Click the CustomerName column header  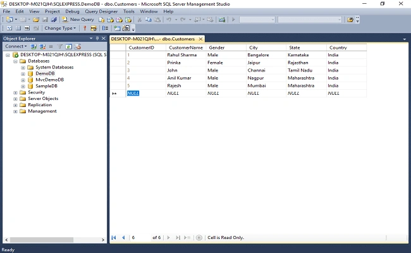186,47
